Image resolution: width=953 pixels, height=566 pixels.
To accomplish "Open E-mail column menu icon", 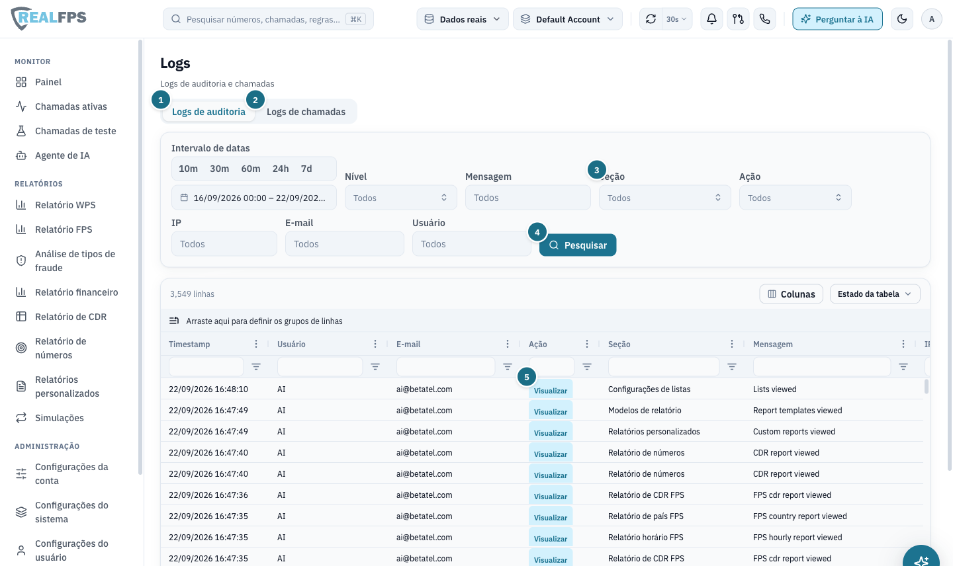I will pyautogui.click(x=508, y=344).
